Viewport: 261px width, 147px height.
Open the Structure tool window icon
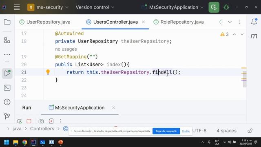7,40
